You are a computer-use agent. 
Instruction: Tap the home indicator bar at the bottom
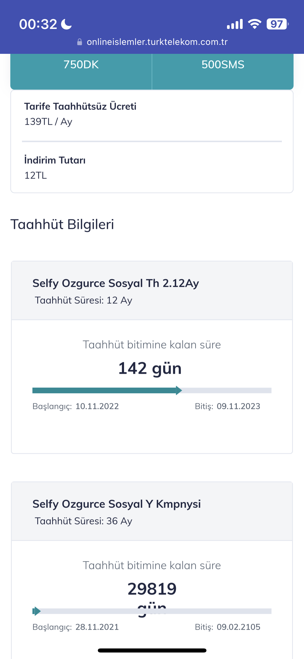152,650
